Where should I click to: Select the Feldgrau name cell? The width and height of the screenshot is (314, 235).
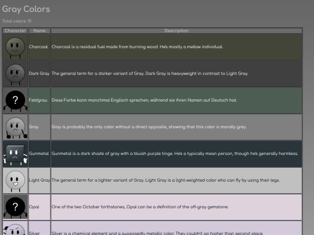click(x=40, y=100)
